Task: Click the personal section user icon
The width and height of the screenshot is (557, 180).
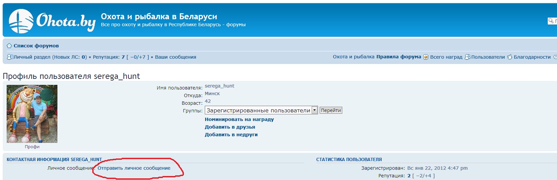Action: pos(10,57)
